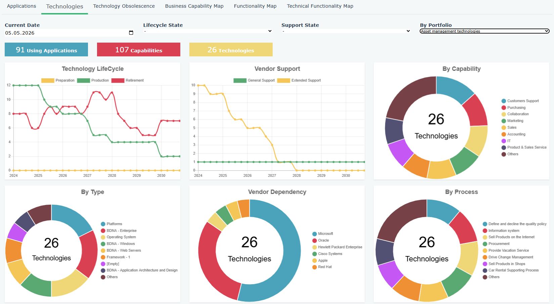Click Apple legend entry
Image resolution: width=554 pixels, height=304 pixels.
pos(320,261)
